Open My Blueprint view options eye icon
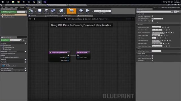This screenshot has width=181, height=101. click(24, 40)
